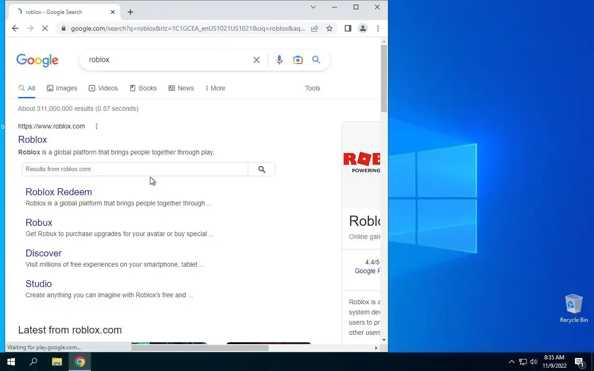Click the 'About 311,000,000 results' text

(x=78, y=109)
